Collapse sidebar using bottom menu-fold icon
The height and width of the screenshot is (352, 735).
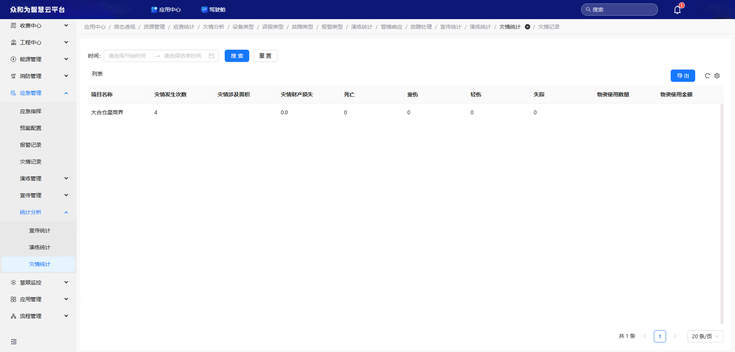14,342
